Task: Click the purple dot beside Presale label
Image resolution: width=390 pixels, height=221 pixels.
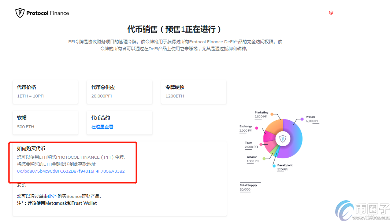Action: (x=302, y=119)
